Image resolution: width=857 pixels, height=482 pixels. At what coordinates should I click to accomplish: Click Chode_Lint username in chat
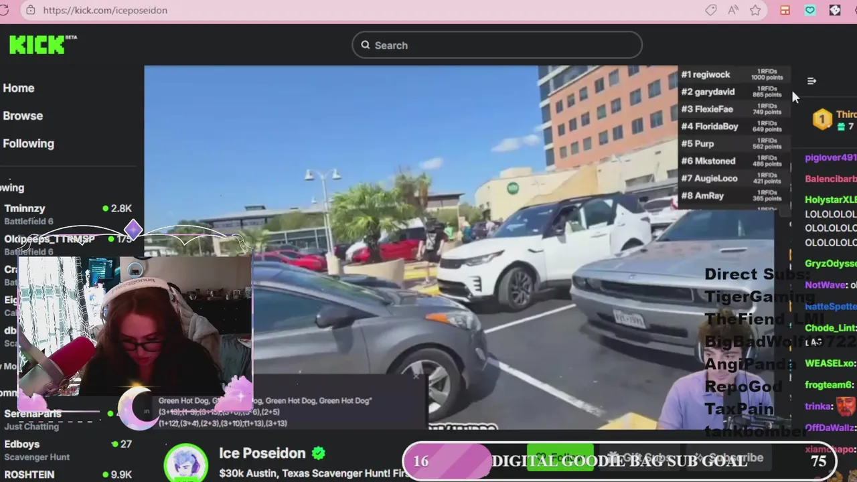tap(830, 328)
